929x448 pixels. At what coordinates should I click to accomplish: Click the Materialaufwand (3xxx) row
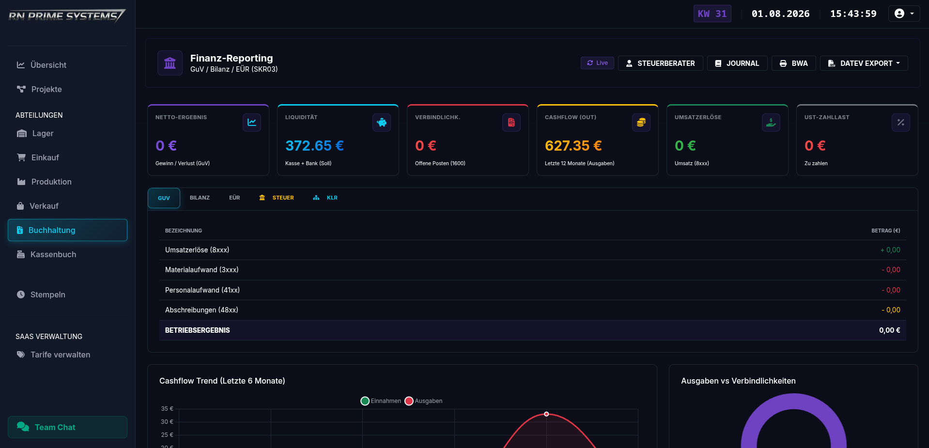click(x=532, y=270)
